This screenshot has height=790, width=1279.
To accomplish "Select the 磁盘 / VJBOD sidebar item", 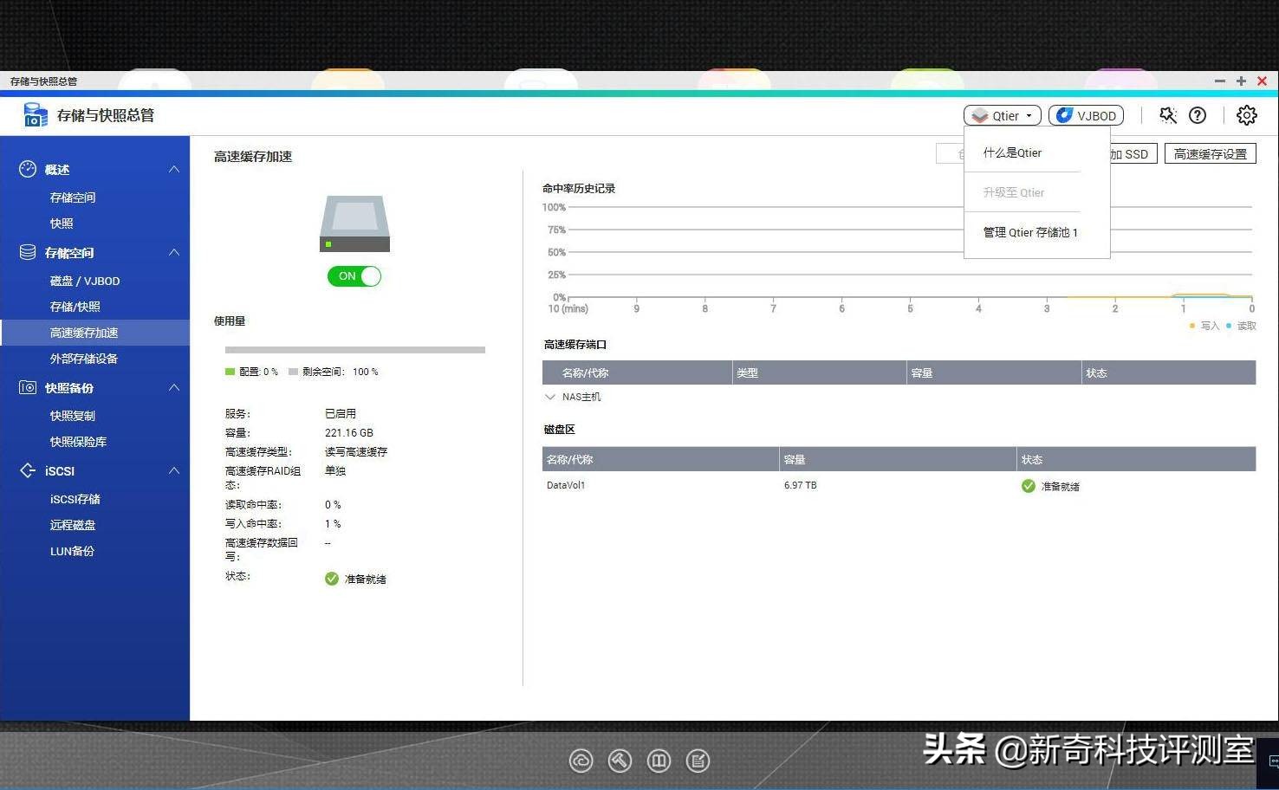I will [83, 280].
